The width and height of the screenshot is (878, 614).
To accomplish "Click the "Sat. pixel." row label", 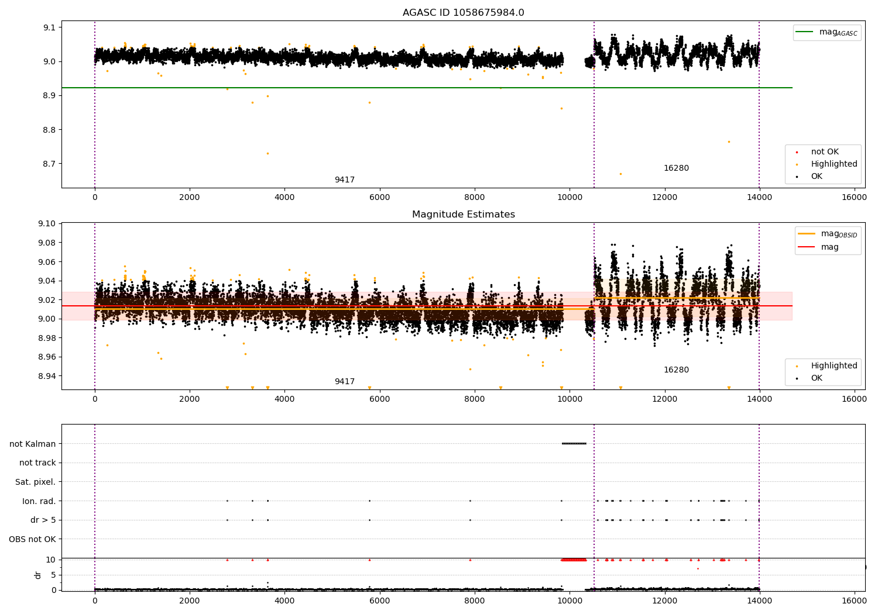I will (x=36, y=482).
